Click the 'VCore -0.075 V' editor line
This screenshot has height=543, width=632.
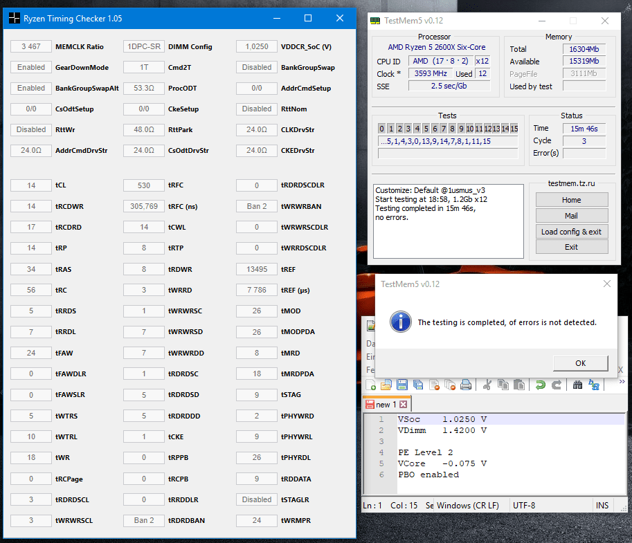(442, 463)
